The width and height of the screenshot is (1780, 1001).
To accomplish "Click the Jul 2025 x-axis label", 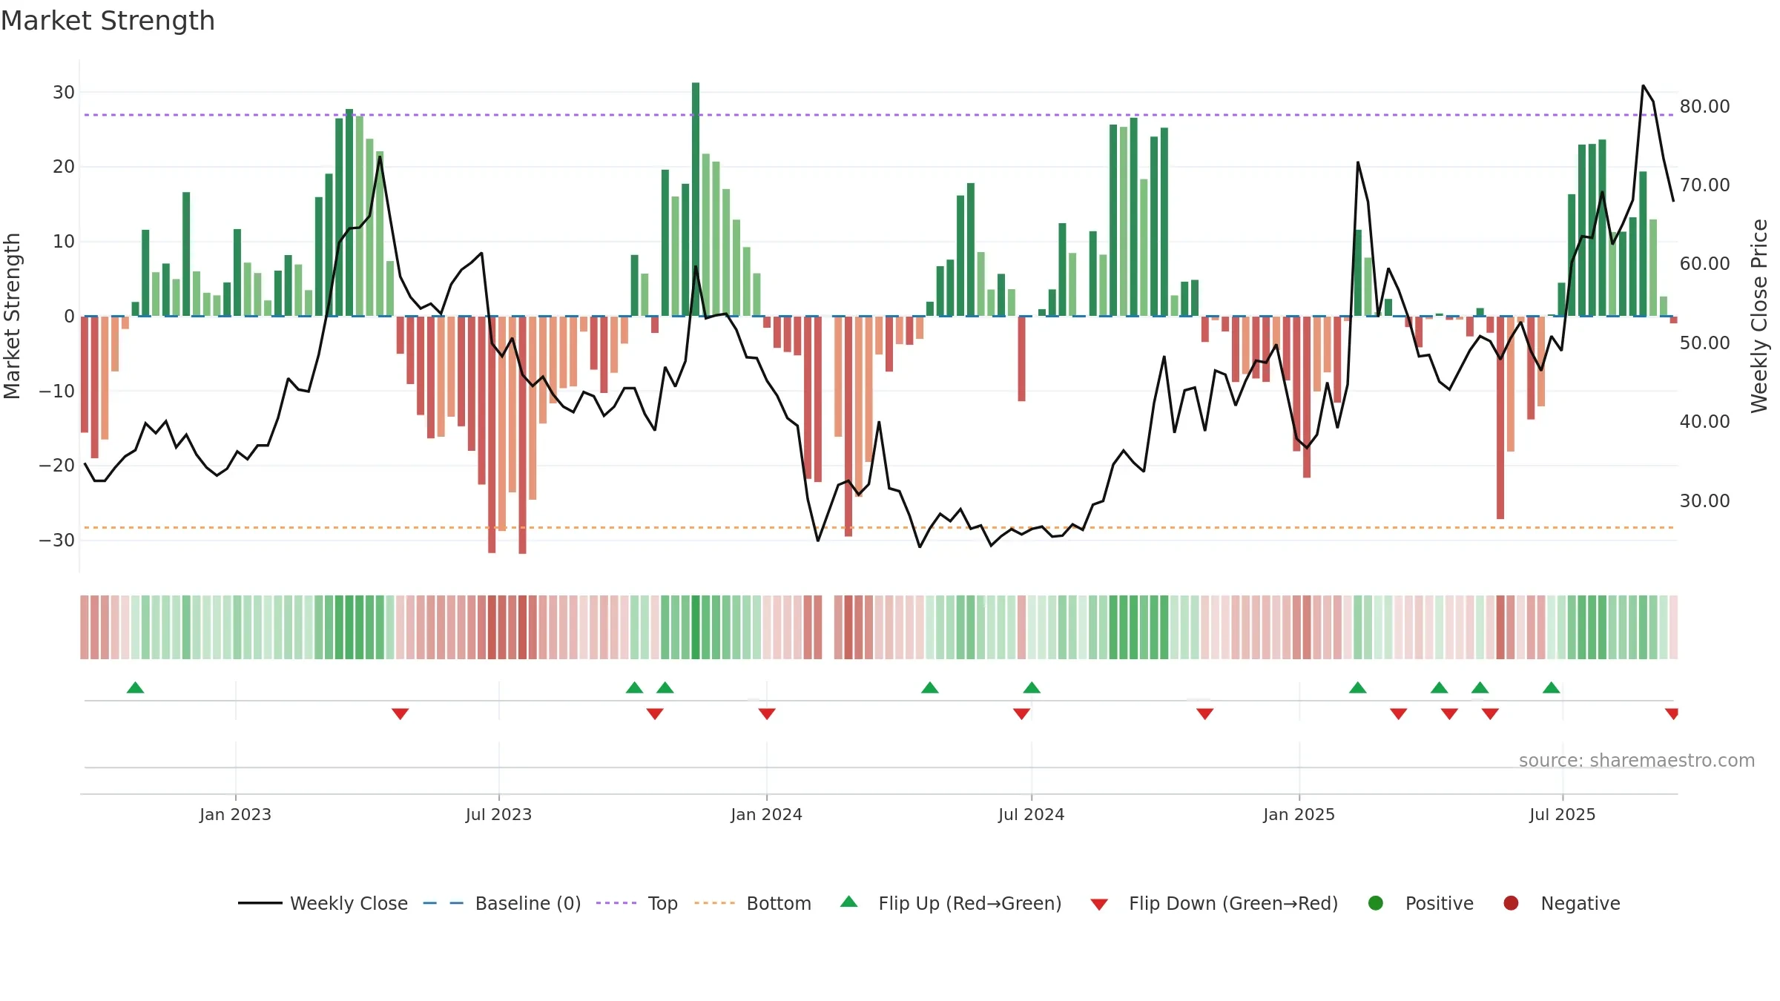I will tap(1562, 814).
